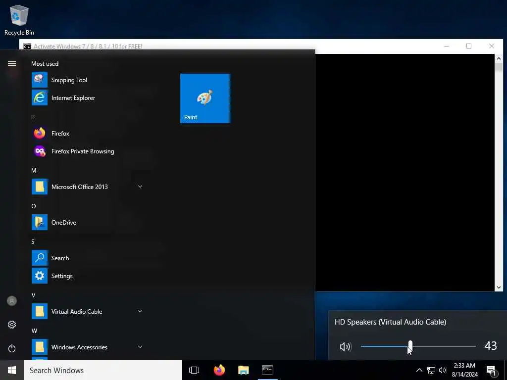Open File Explorer from the taskbar
This screenshot has height=380, width=507.
pos(244,370)
